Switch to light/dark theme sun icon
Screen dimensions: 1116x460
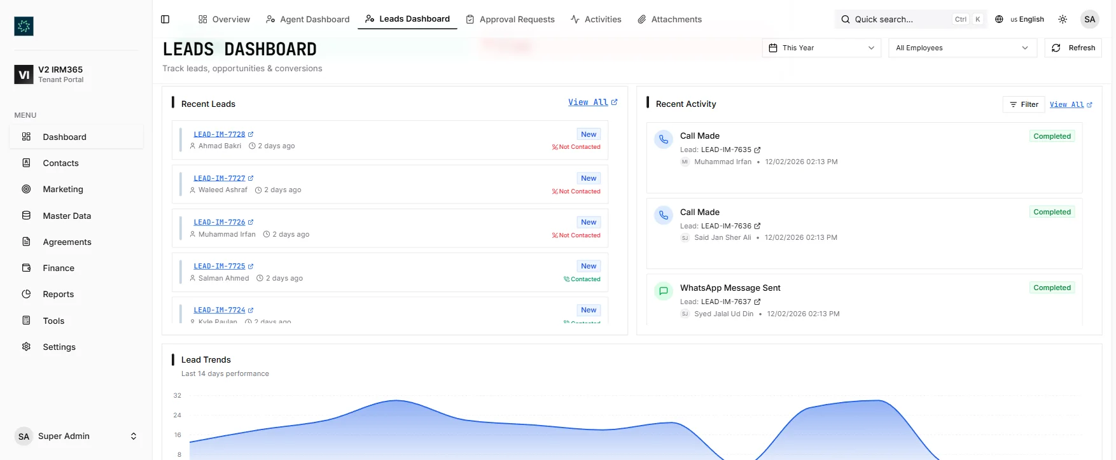1063,19
